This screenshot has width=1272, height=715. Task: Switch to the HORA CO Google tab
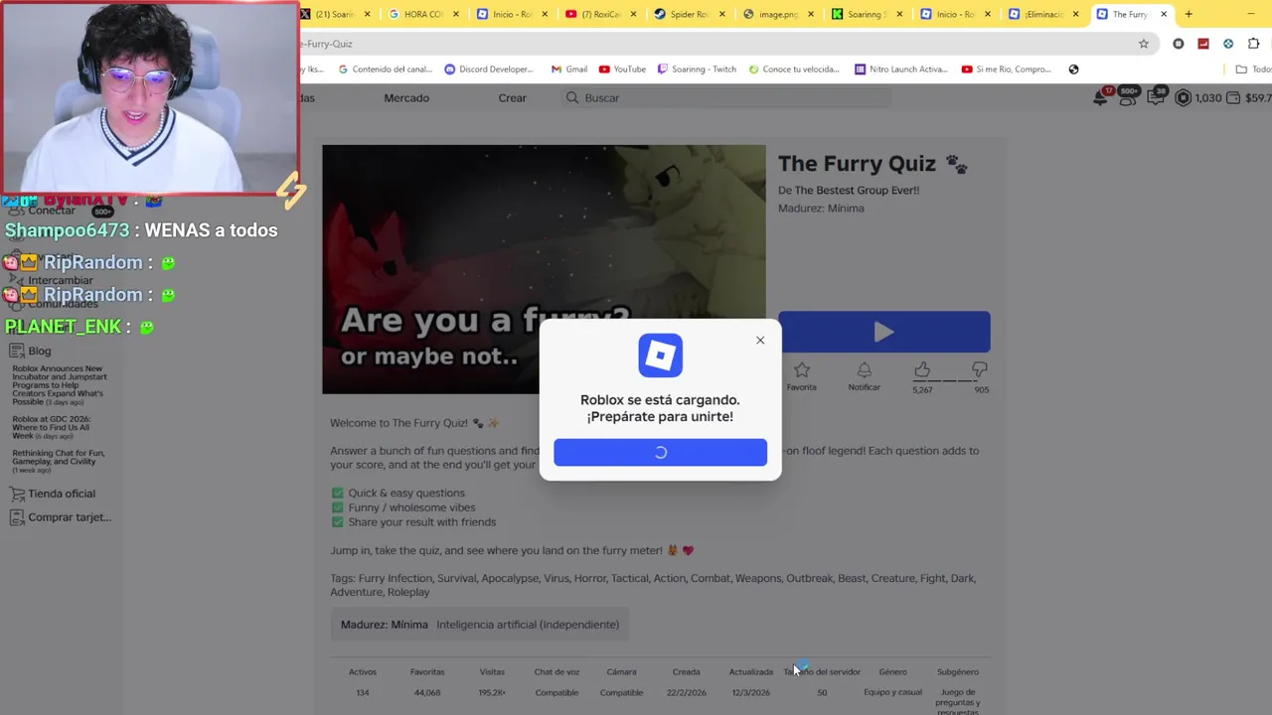423,14
